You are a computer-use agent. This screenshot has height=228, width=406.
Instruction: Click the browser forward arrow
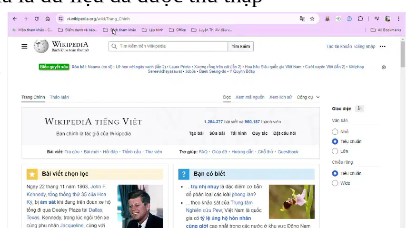tap(26, 19)
